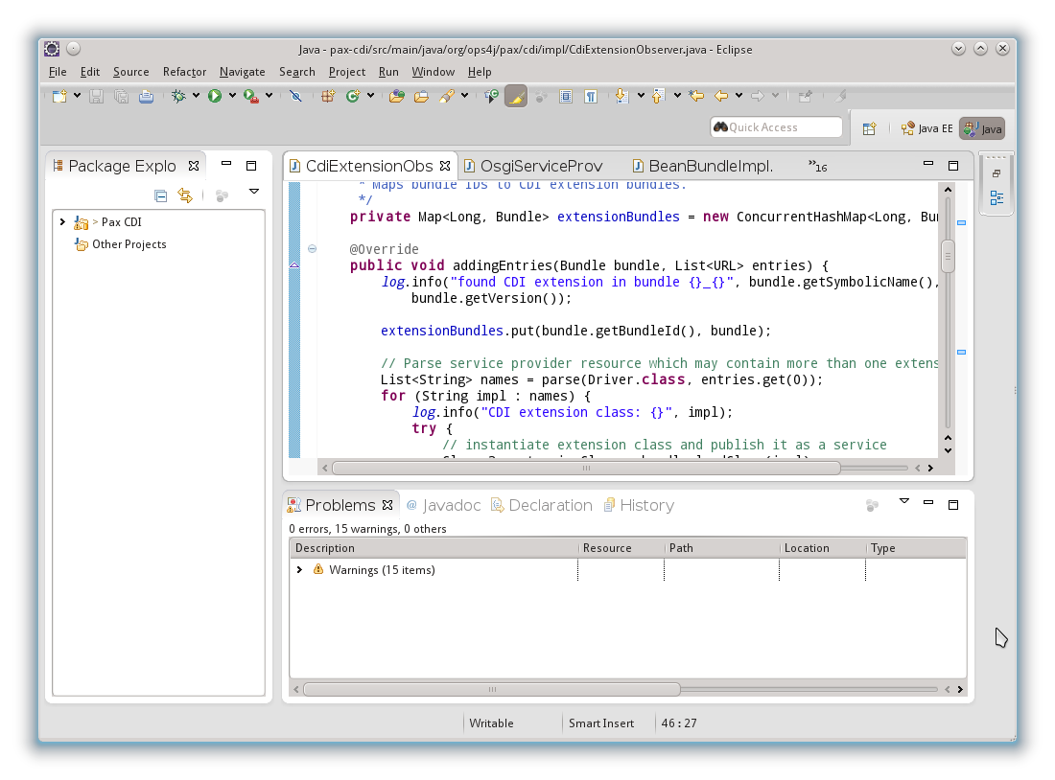Open the Refactor menu
The width and height of the screenshot is (1055, 780).
click(x=184, y=72)
